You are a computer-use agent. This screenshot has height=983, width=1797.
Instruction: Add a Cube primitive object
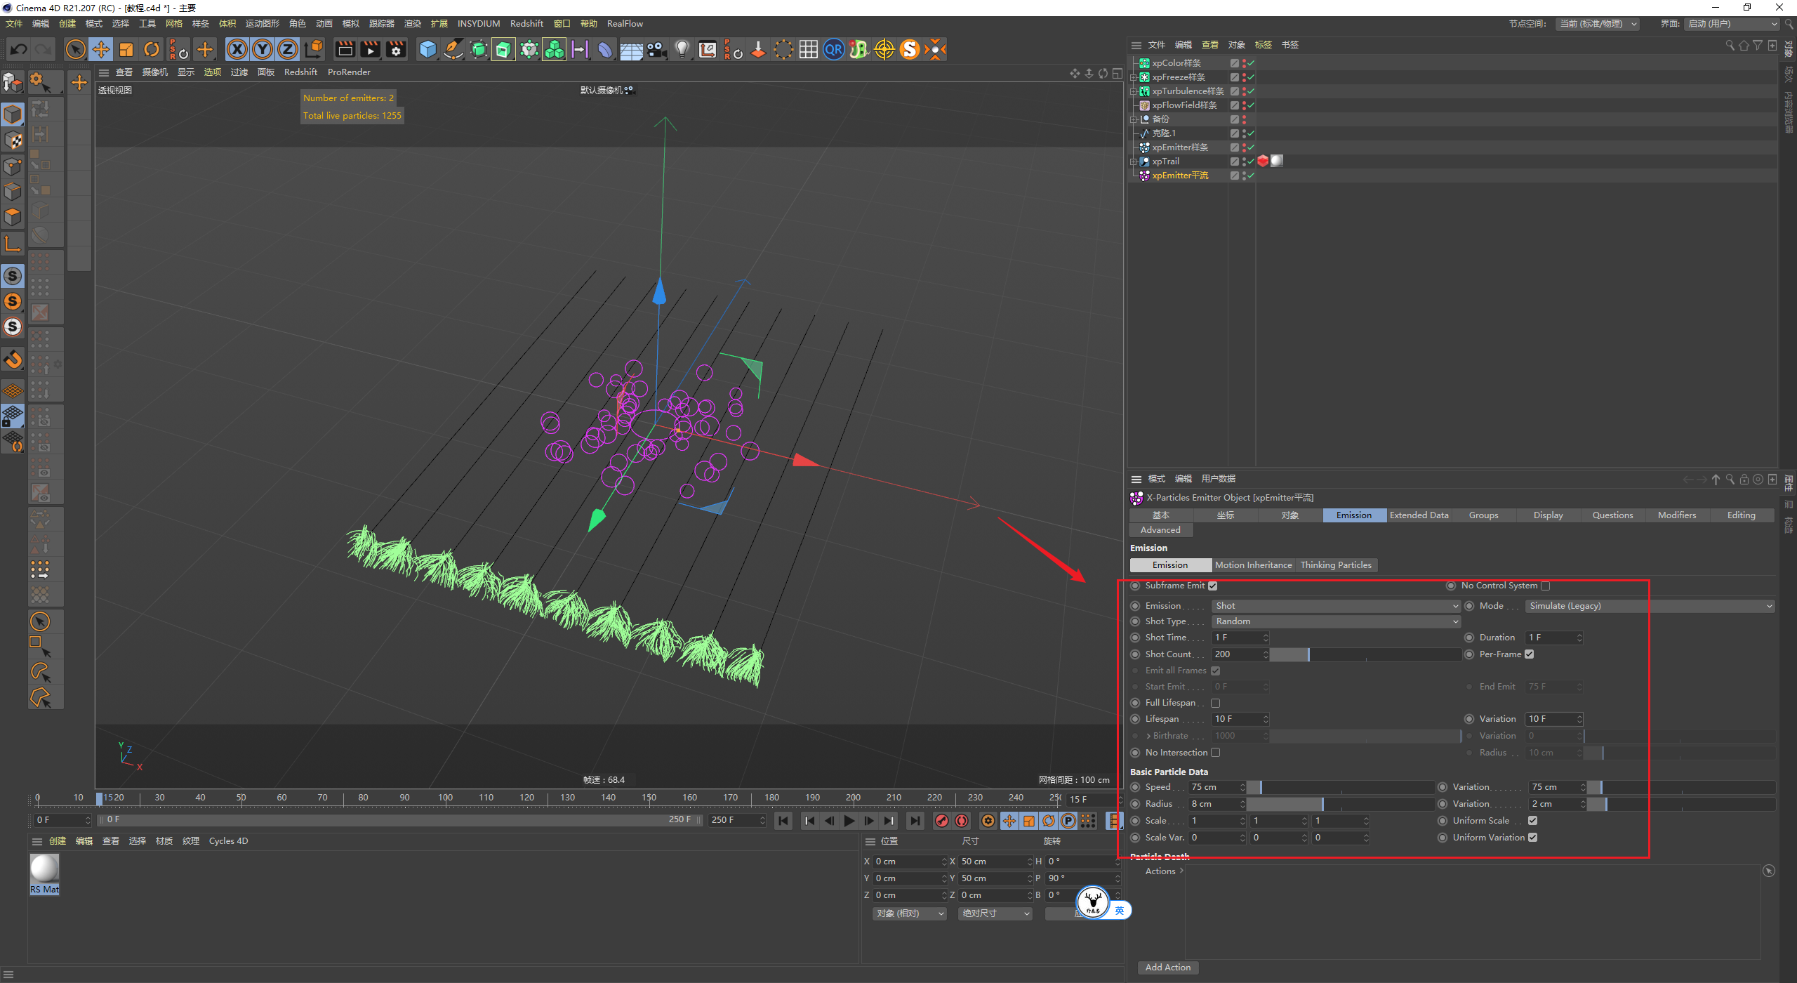427,49
